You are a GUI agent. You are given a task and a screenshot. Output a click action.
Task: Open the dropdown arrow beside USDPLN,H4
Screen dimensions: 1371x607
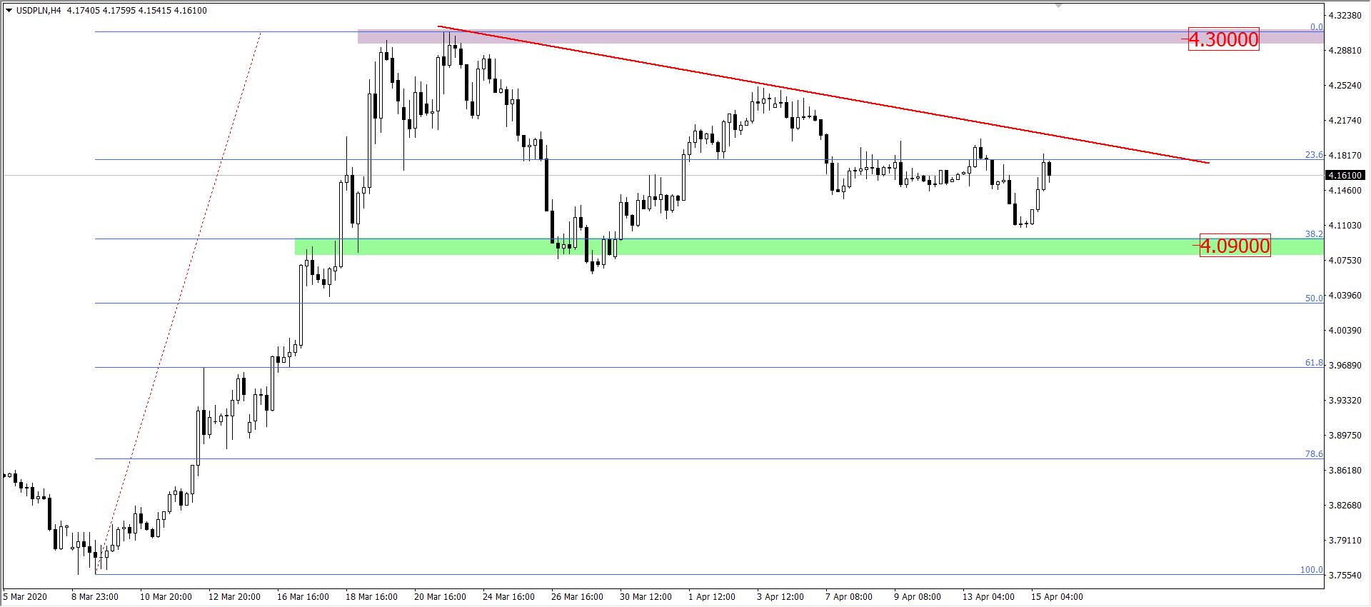coord(9,11)
